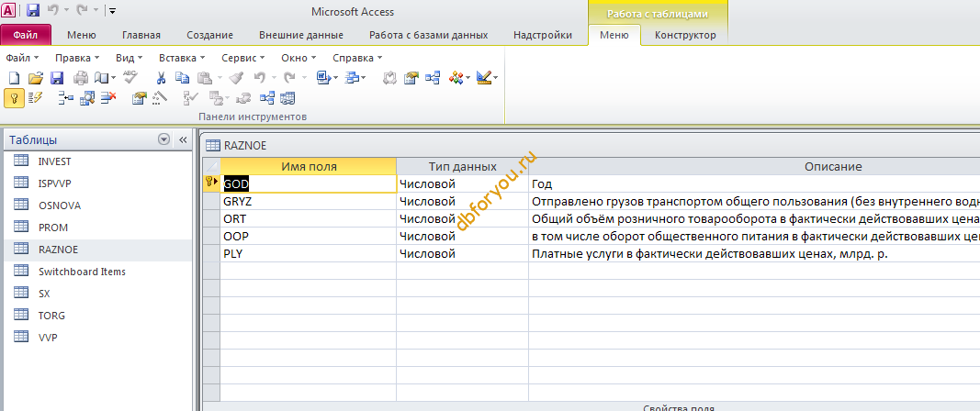Open the Окно dropdown menu
Image resolution: width=980 pixels, height=411 pixels.
(x=299, y=58)
